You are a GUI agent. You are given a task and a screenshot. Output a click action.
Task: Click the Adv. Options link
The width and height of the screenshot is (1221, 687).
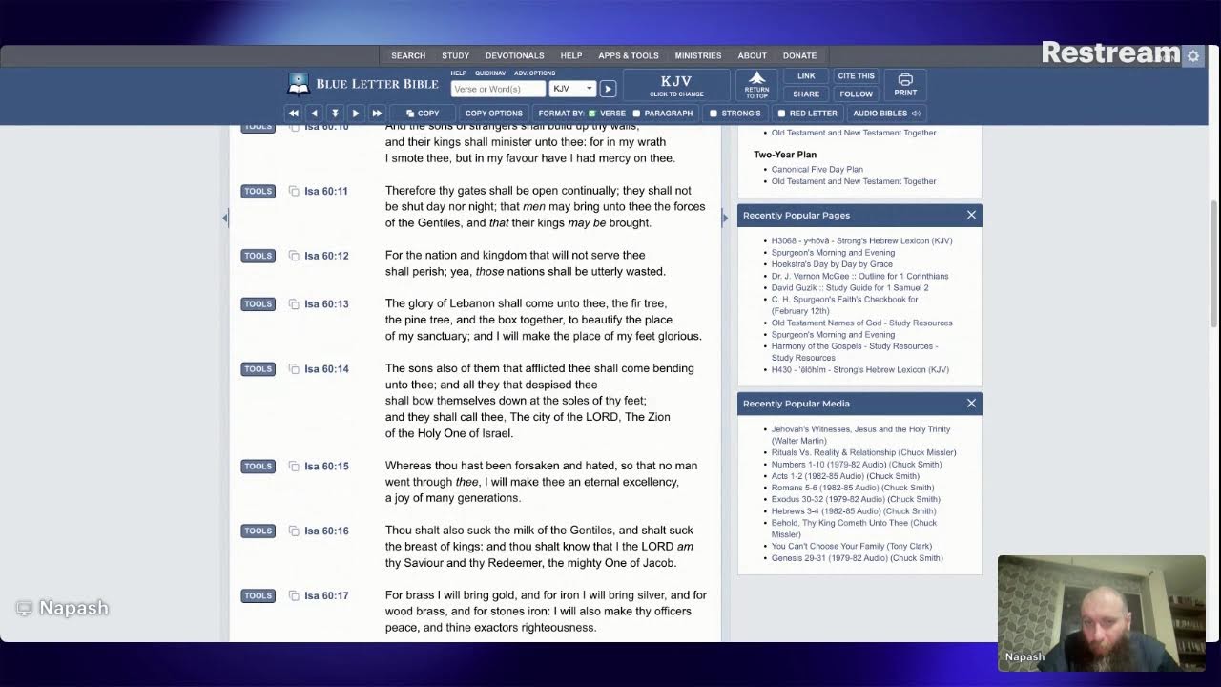pyautogui.click(x=534, y=73)
